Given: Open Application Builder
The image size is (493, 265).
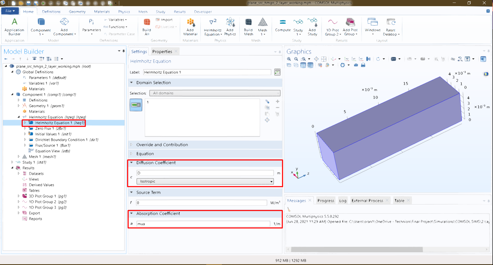Looking at the screenshot, I should [14, 27].
